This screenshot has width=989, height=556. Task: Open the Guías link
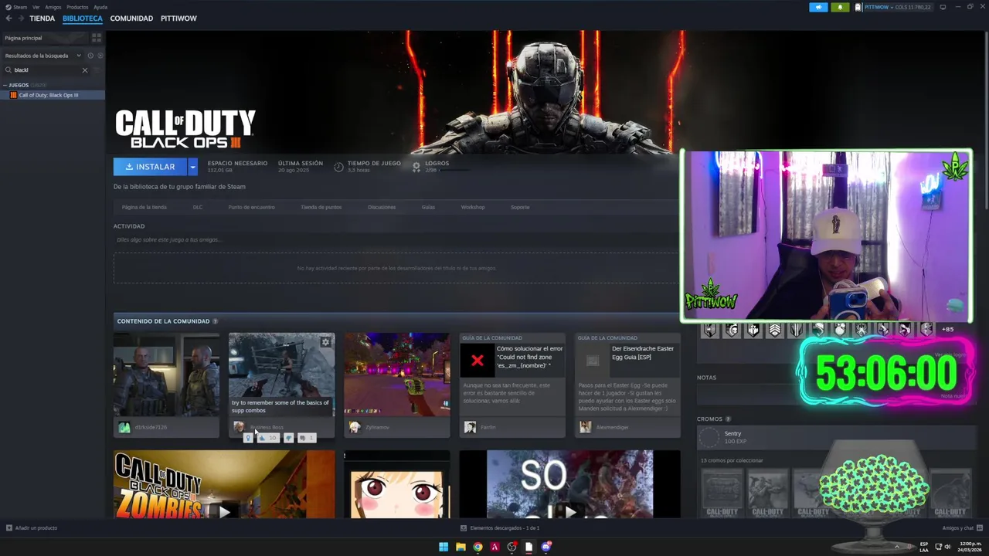428,207
